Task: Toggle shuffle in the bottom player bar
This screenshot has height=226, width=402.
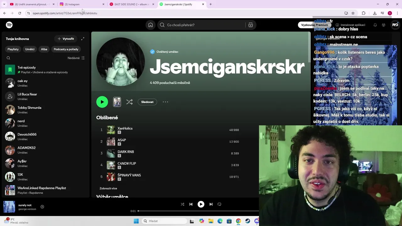Action: 182,204
